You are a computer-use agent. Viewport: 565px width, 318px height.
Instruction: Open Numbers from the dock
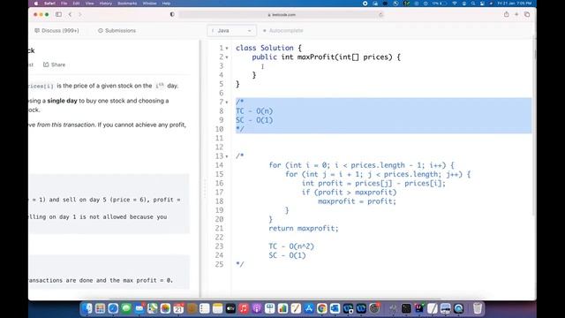pyautogui.click(x=282, y=308)
